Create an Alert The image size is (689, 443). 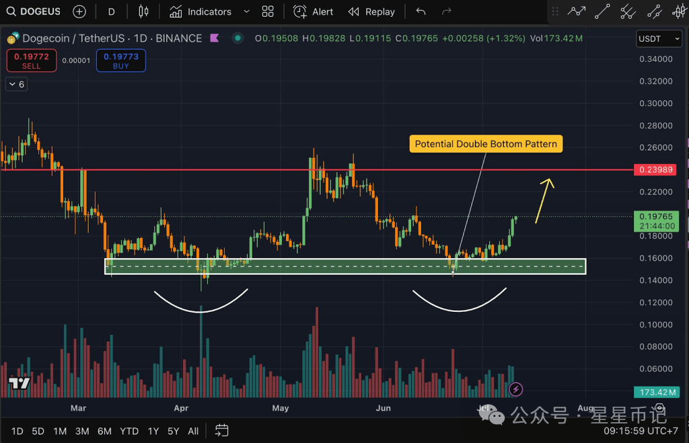point(313,12)
